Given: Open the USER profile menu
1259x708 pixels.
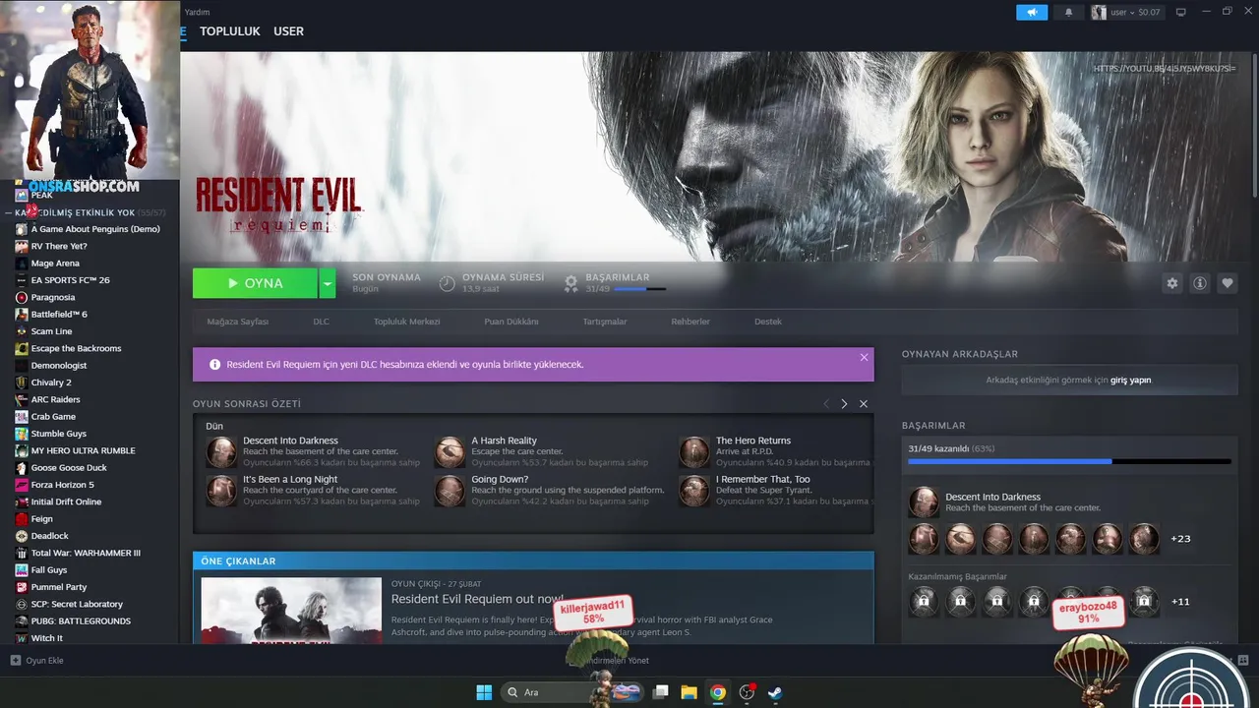Looking at the screenshot, I should coord(288,31).
